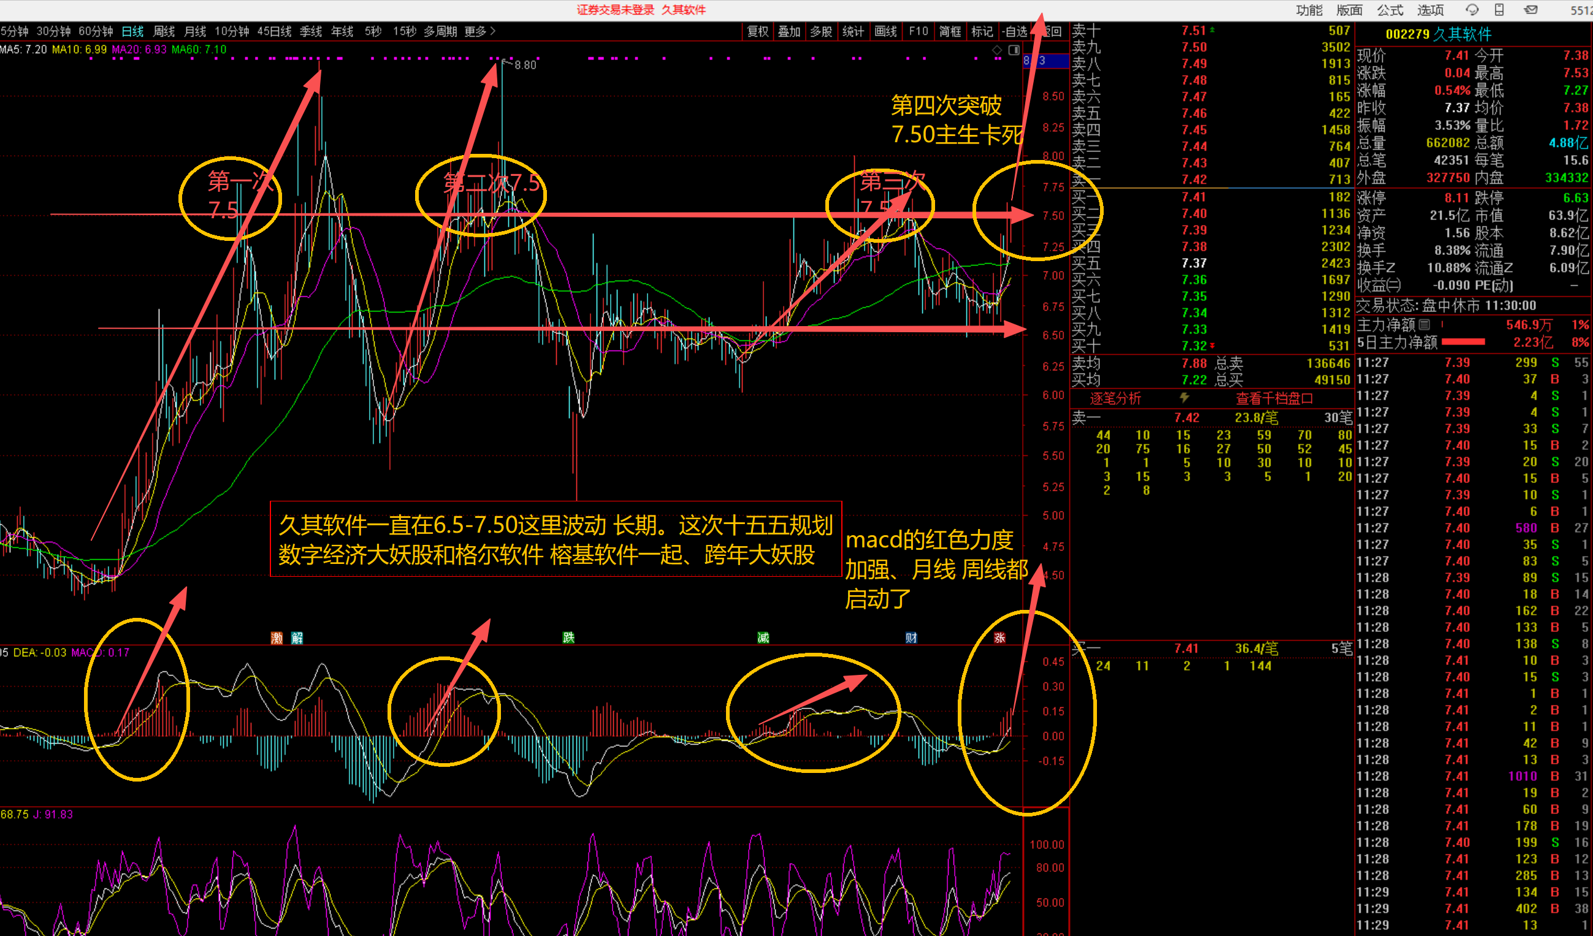The width and height of the screenshot is (1593, 936).
Task: Toggle the side panel icon above chart
Action: (1014, 50)
